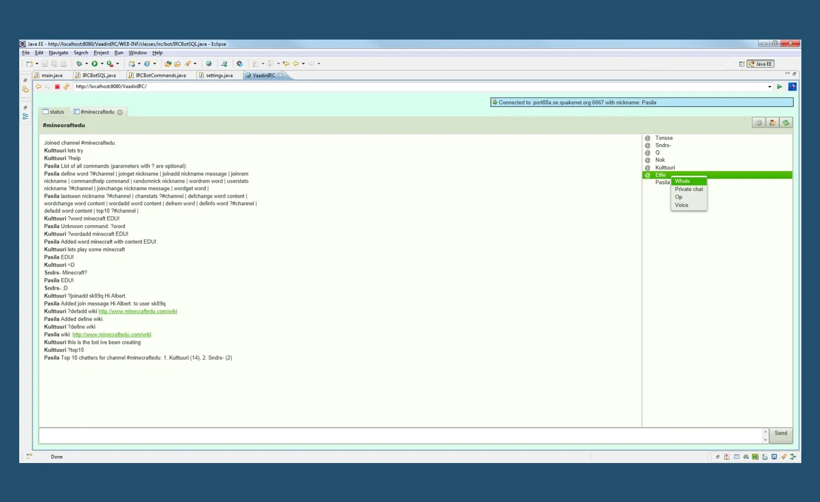Select Whois from the context menu
Screen dimensions: 820x502
pyautogui.click(x=689, y=181)
